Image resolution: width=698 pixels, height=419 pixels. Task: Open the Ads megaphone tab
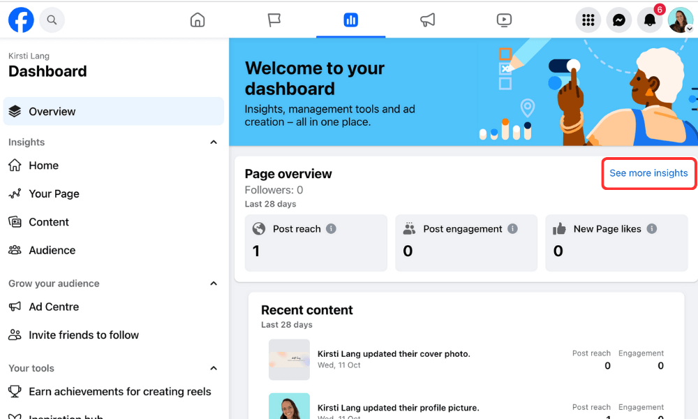(427, 20)
